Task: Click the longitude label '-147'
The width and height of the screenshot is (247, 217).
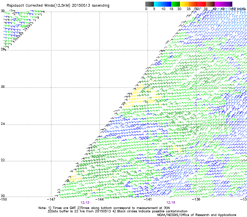Action: click(x=51, y=199)
